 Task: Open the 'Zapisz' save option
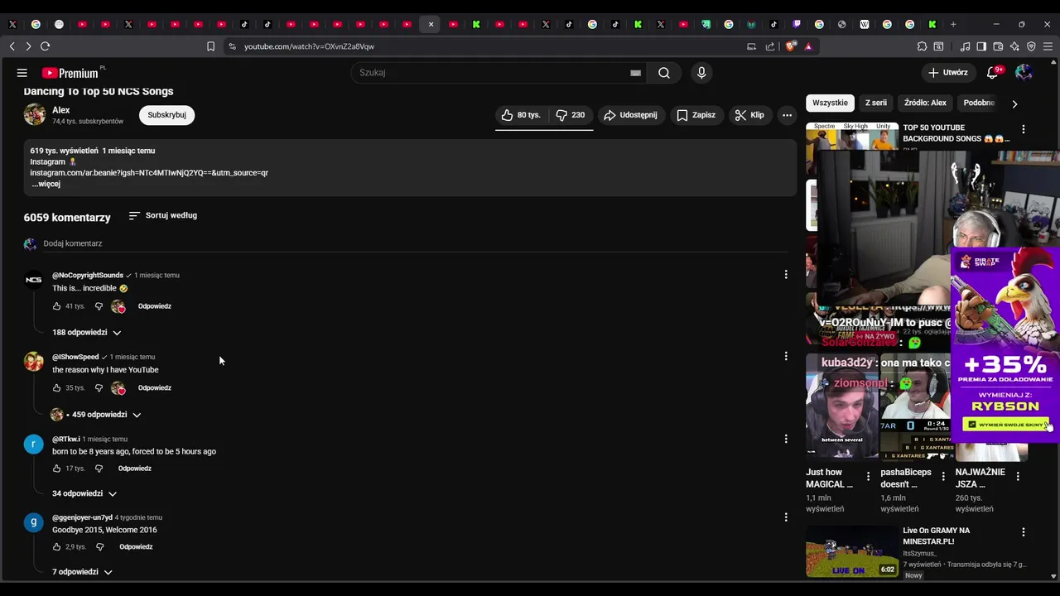(696, 115)
